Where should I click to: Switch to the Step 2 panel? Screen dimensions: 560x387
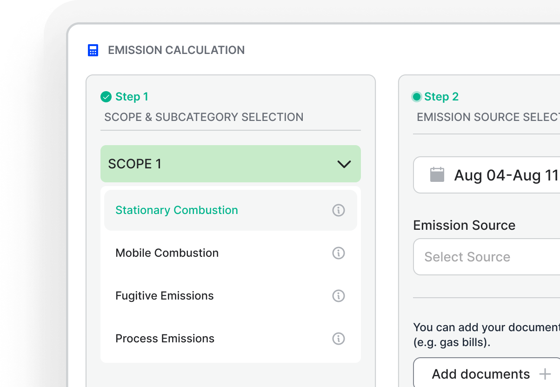tap(441, 97)
